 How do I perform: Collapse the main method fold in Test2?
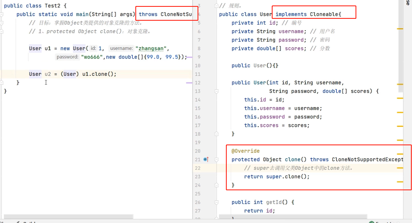[1, 14]
